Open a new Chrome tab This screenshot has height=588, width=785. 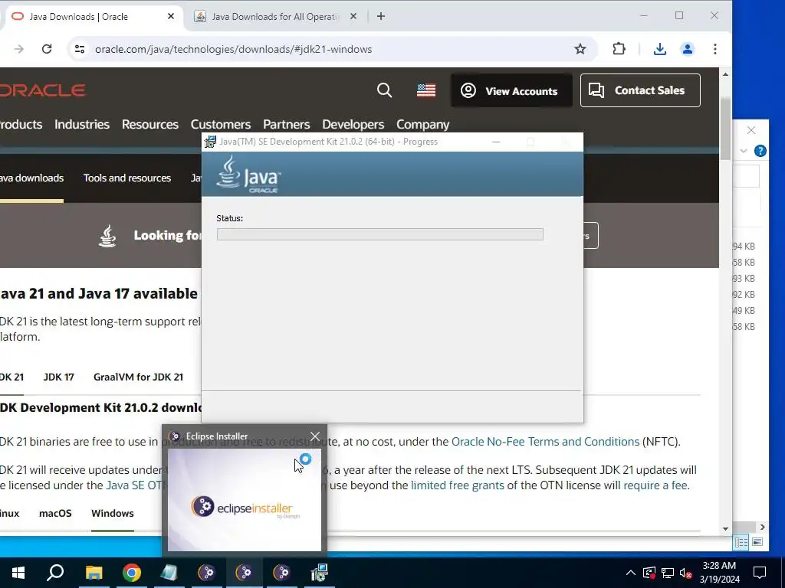point(381,17)
